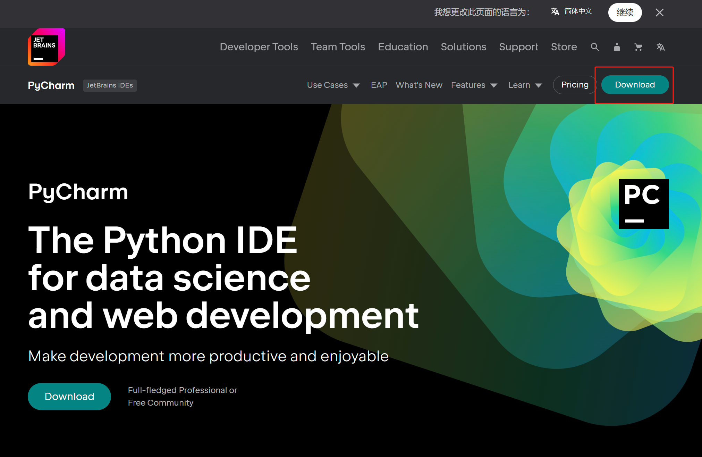
Task: Click the highlighted Download button in navbar
Action: click(635, 85)
